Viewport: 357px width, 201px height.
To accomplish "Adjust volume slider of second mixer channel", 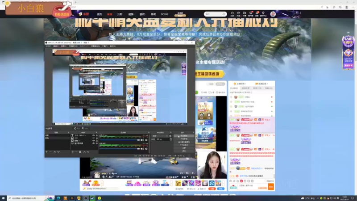I will pyautogui.click(x=120, y=149).
